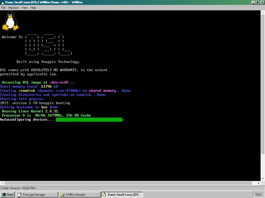Click 'Setting hostname to box' line
Viewport: 265px width, 198px height.
30,107
